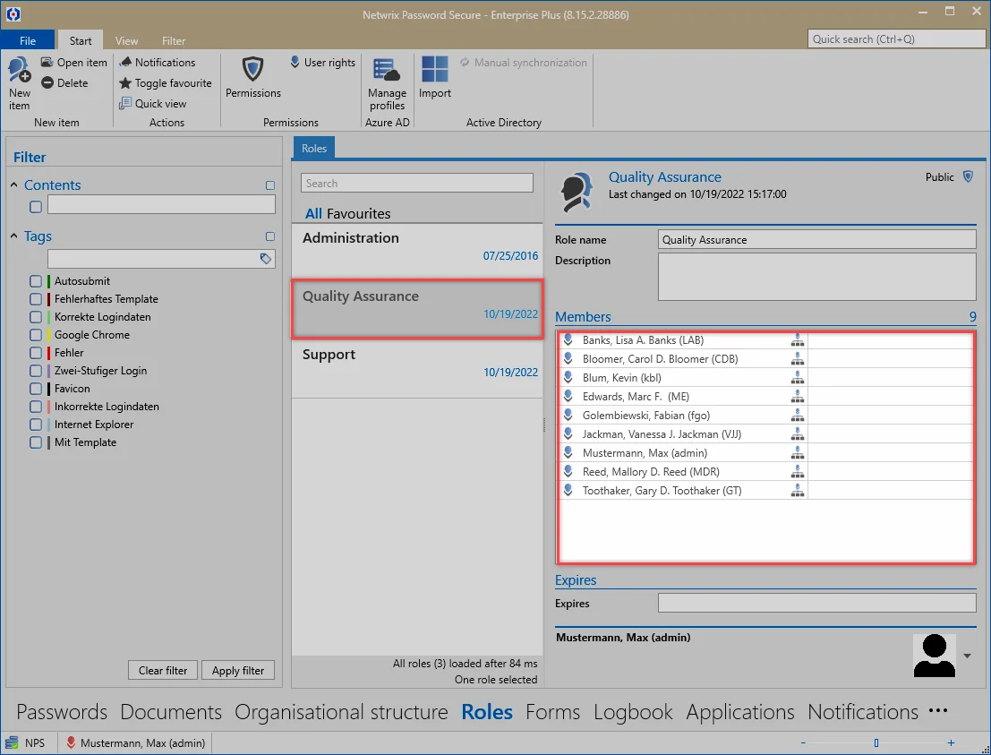Viewport: 991px width, 755px height.
Task: Click the Apply filter button
Action: point(237,670)
